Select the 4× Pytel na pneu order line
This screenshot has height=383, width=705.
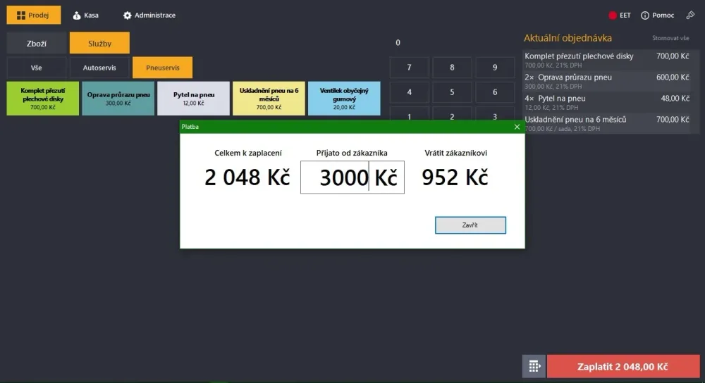pyautogui.click(x=607, y=102)
